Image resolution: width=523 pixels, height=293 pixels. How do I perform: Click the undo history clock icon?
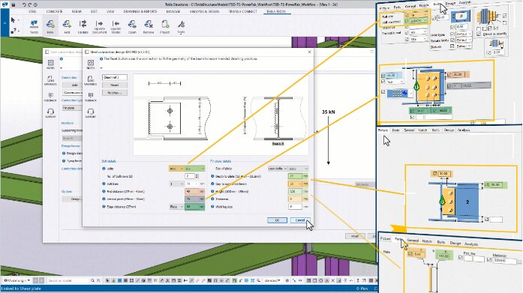[x=35, y=4]
